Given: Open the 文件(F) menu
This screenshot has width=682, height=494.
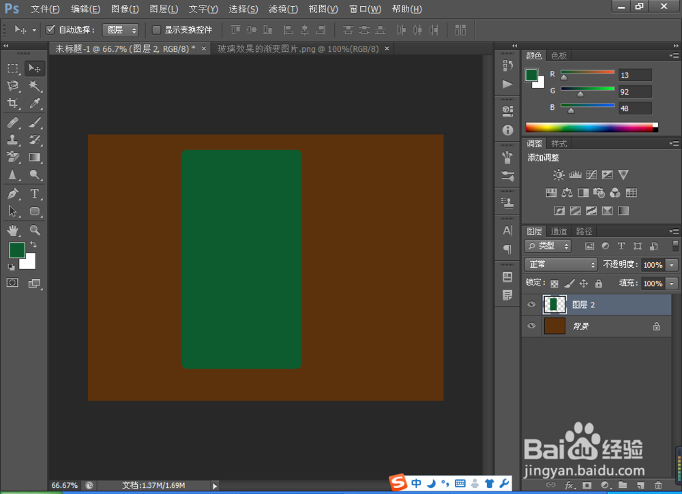Looking at the screenshot, I should [x=45, y=9].
